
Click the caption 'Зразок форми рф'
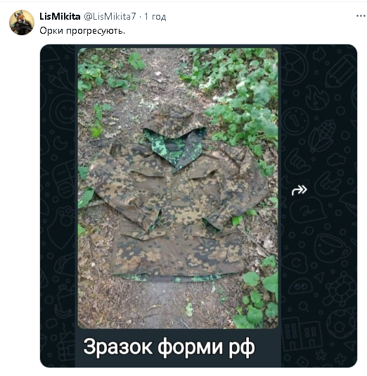[x=169, y=347]
